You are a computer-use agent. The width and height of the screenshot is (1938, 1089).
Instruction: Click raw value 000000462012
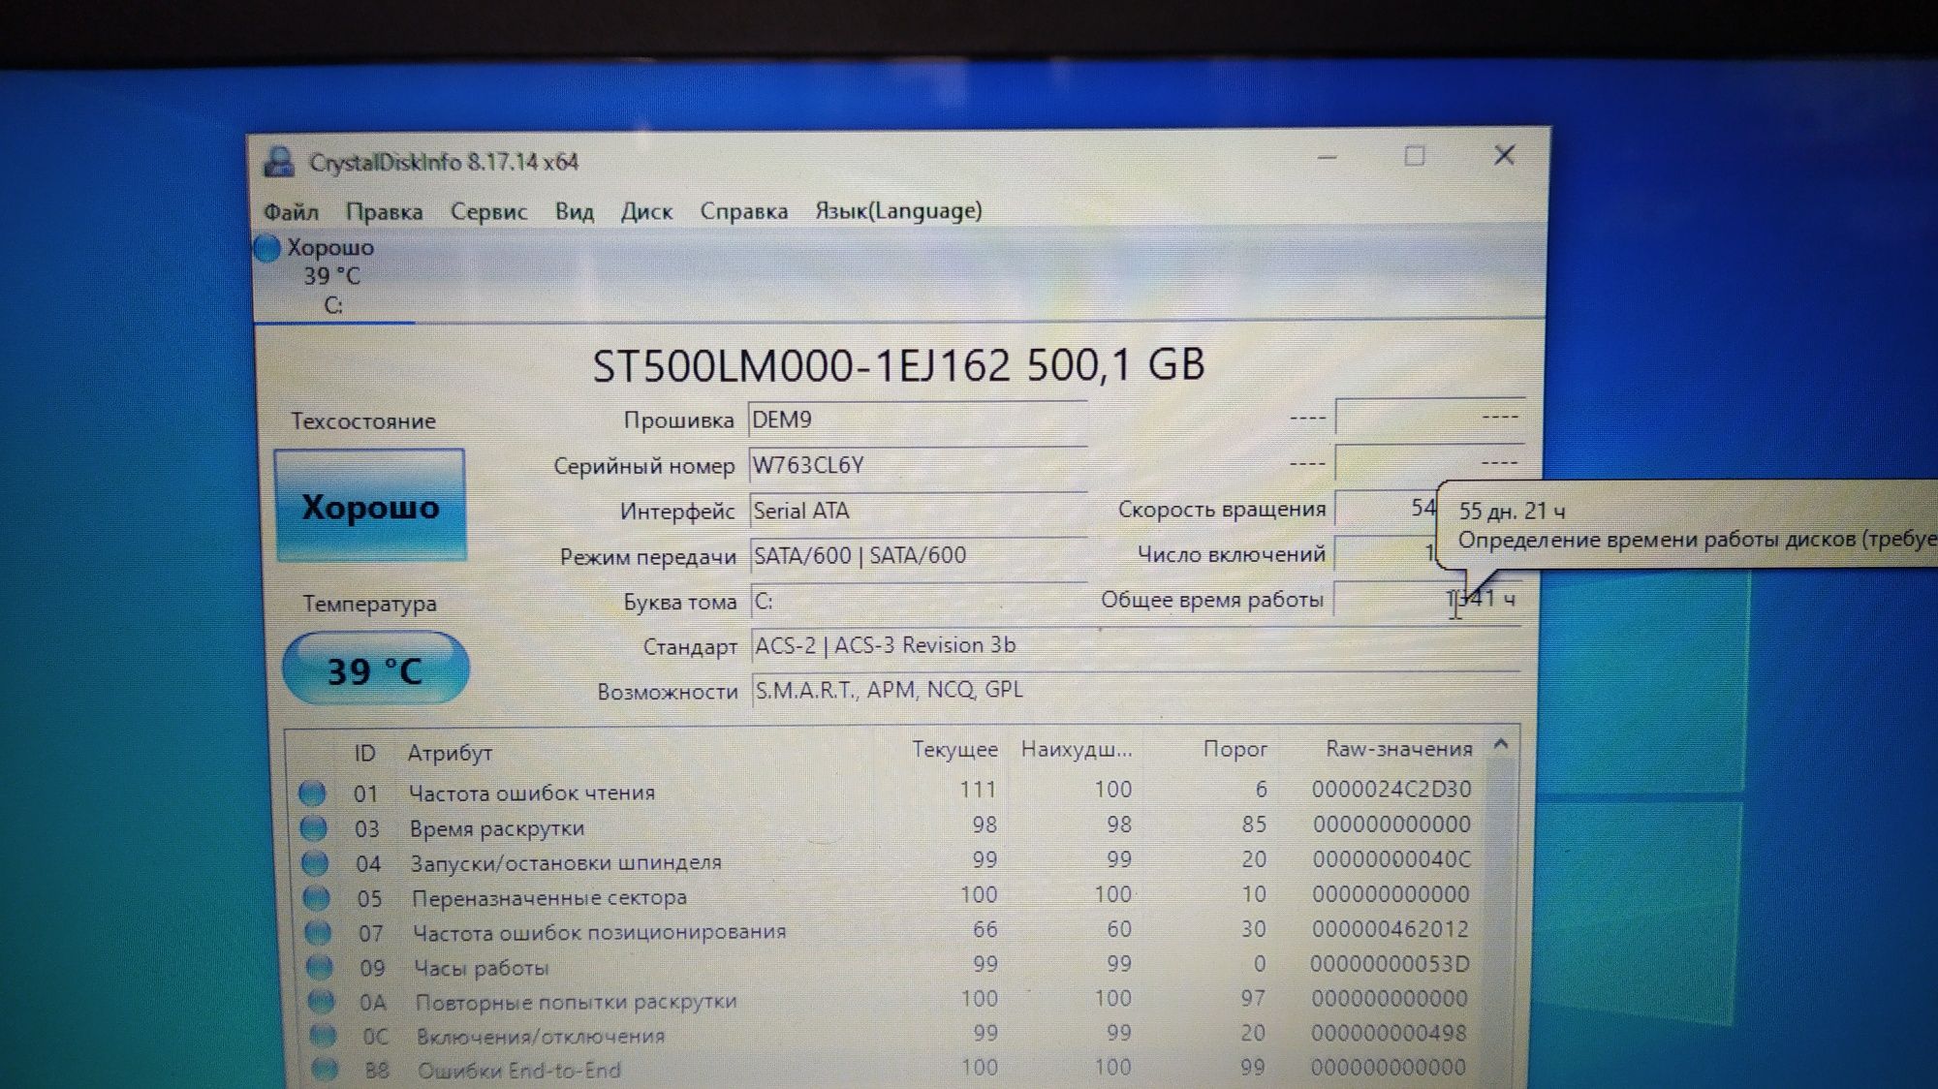click(x=1391, y=929)
